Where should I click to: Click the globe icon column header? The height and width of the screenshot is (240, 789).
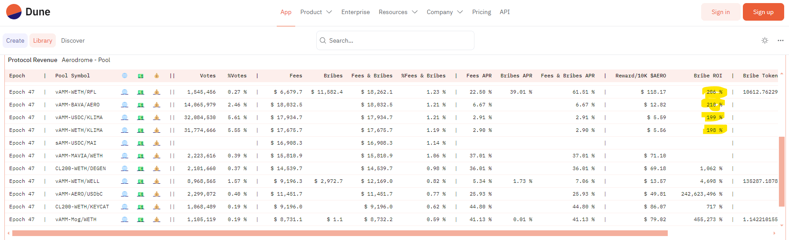tap(125, 76)
